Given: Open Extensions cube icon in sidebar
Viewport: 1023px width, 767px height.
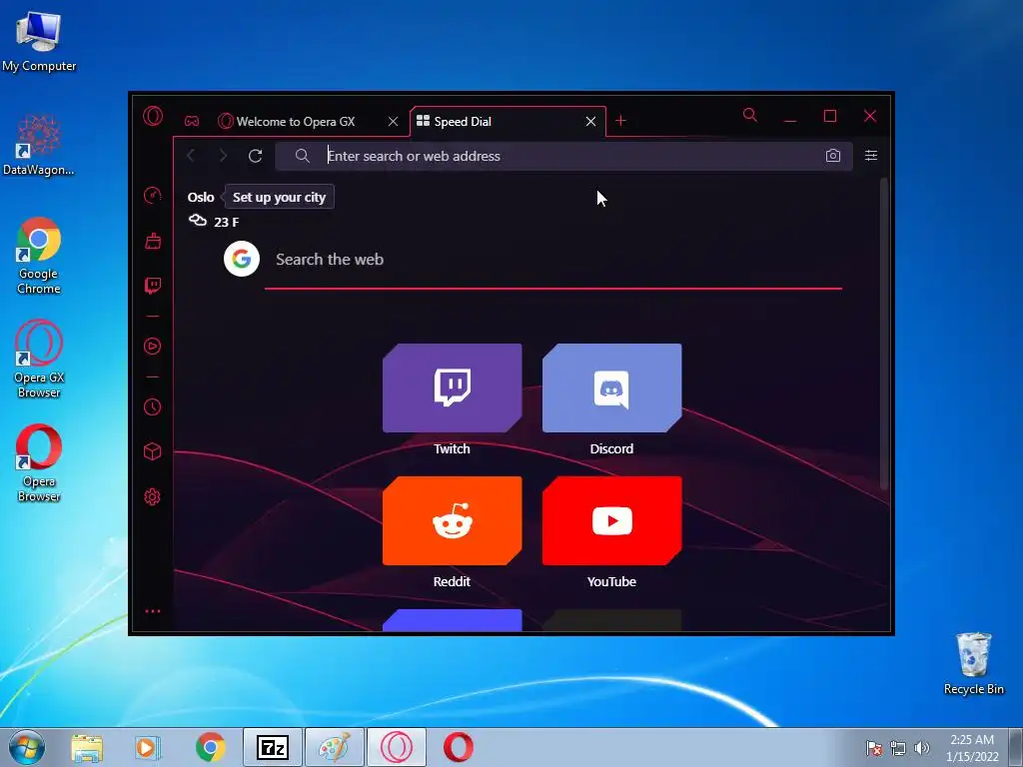Looking at the screenshot, I should coord(153,451).
